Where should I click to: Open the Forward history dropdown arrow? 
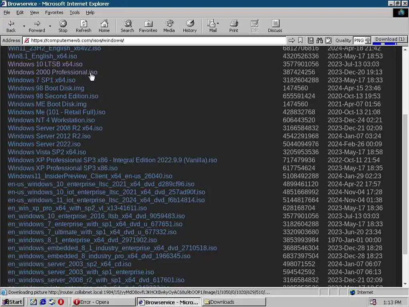50,26
